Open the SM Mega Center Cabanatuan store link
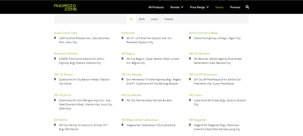Viewport: 303px width, 136px height. (140, 120)
